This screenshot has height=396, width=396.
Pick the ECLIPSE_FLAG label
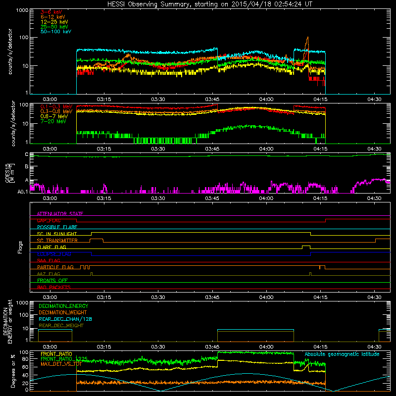(x=54, y=254)
